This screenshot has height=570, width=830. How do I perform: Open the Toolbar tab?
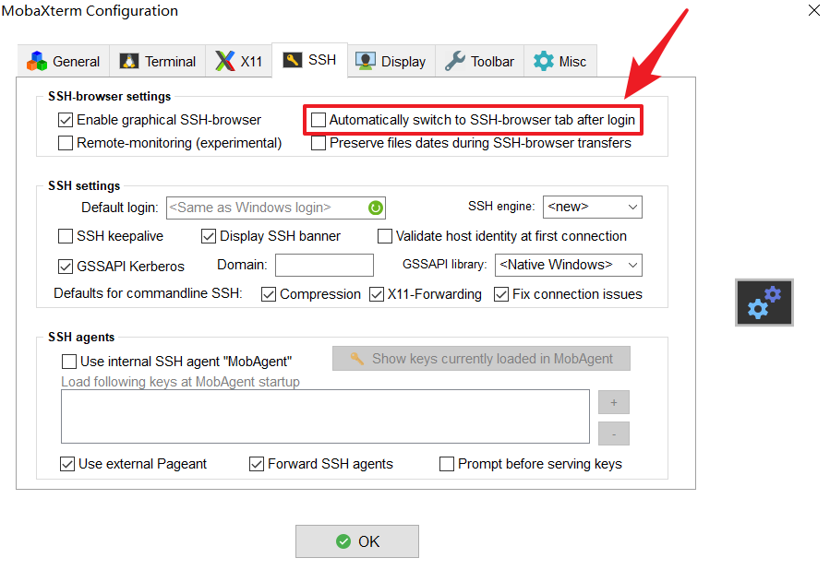point(479,62)
